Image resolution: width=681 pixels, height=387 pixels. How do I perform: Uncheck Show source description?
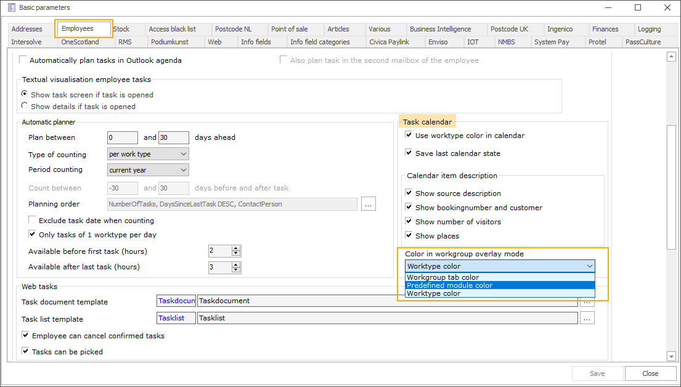pos(409,193)
